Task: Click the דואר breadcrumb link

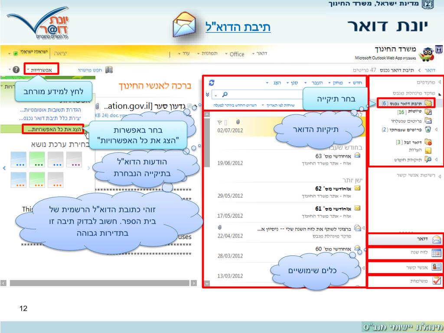Action: [x=430, y=70]
